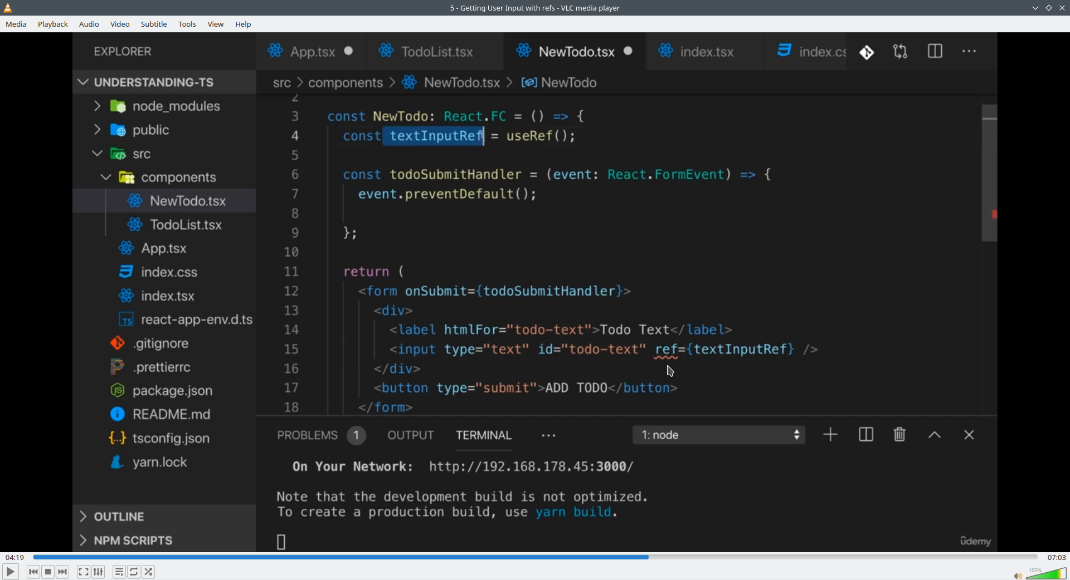
Task: Click the source control diamond icon
Action: [867, 52]
